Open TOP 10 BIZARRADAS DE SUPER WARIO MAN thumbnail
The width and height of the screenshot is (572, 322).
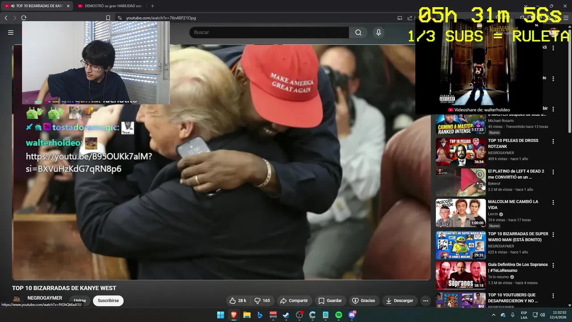click(x=461, y=245)
